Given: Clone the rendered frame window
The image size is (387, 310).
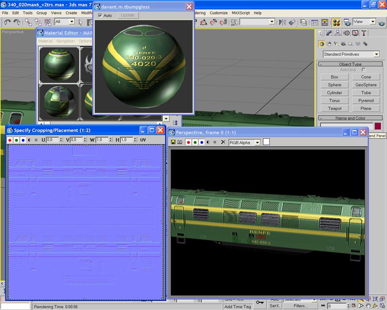Looking at the screenshot, I should point(180,142).
